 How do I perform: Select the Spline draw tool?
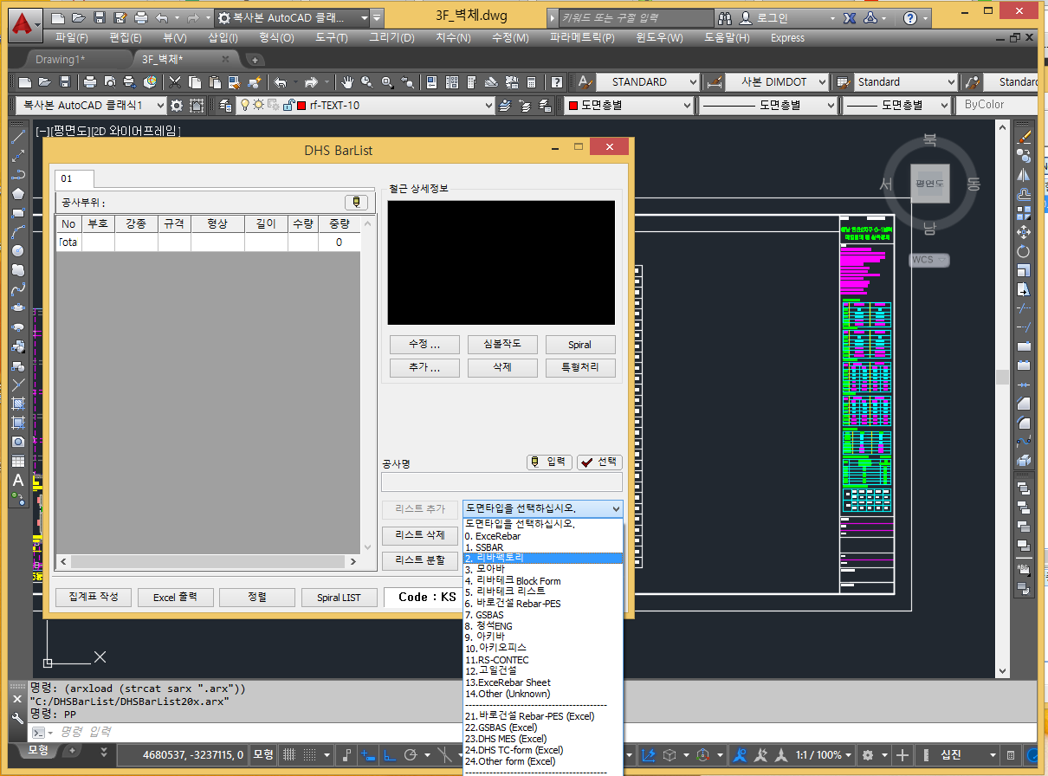18,289
